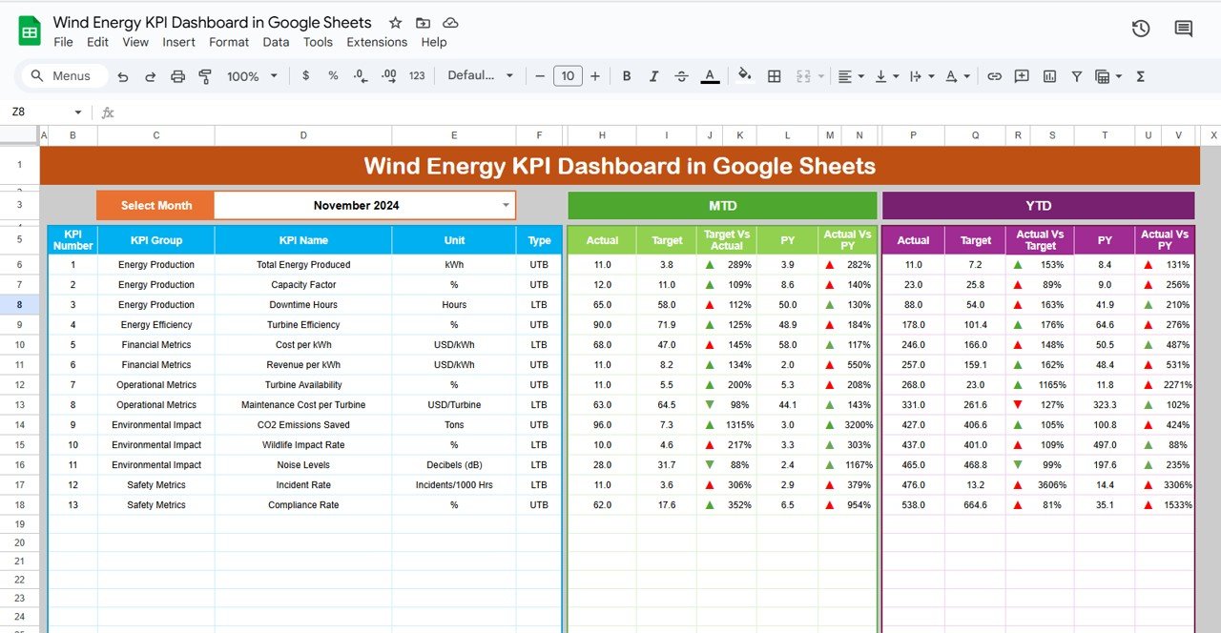Star this spreadsheet document
The width and height of the screenshot is (1221, 633).
(x=395, y=22)
